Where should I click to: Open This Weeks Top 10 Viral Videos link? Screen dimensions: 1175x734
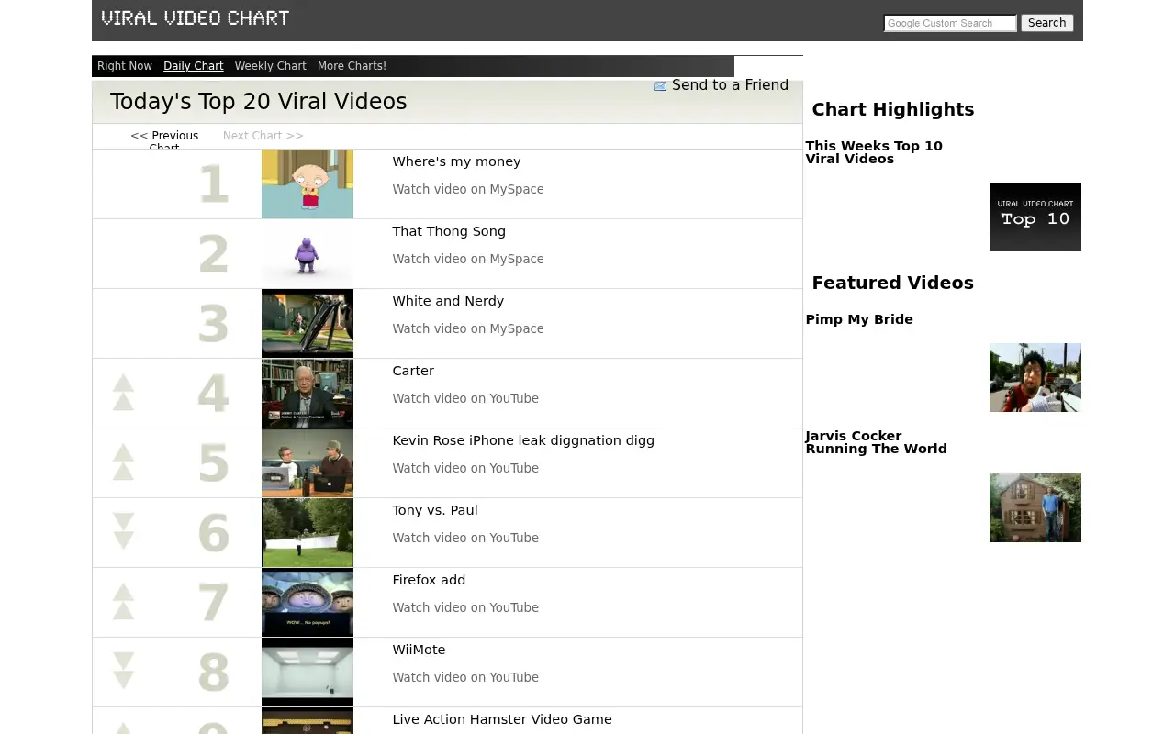coord(874,152)
